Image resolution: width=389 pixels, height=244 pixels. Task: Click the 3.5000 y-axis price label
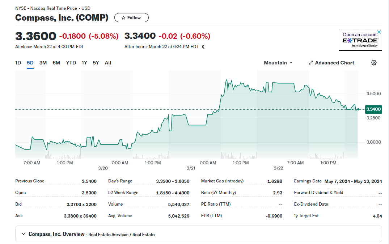point(373,93)
